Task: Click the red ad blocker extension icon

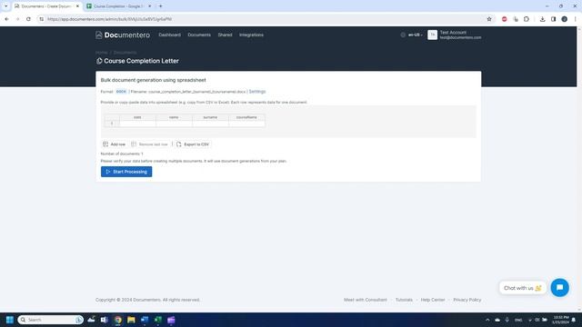Action: 504,19
